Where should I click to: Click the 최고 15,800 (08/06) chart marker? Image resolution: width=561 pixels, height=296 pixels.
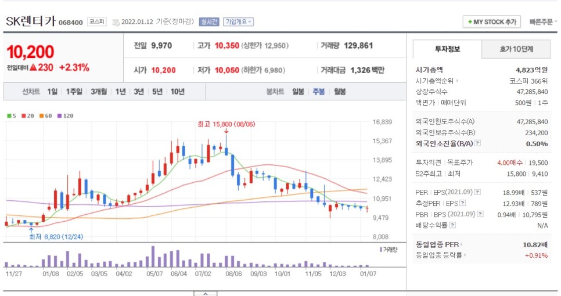point(226,124)
